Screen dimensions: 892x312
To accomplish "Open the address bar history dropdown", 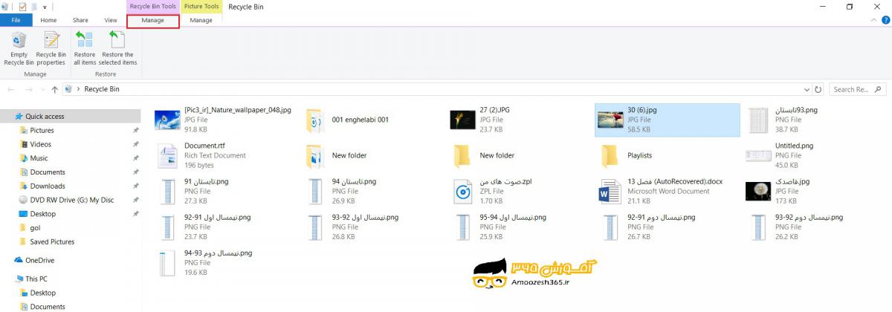I will 806,89.
